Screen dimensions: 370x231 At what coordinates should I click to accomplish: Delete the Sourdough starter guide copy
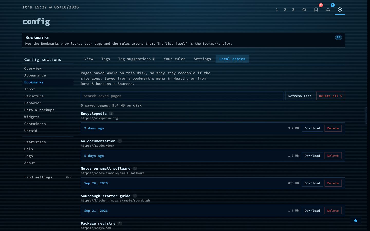coord(333,210)
